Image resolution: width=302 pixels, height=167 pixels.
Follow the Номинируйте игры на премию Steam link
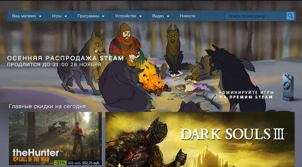(246, 95)
